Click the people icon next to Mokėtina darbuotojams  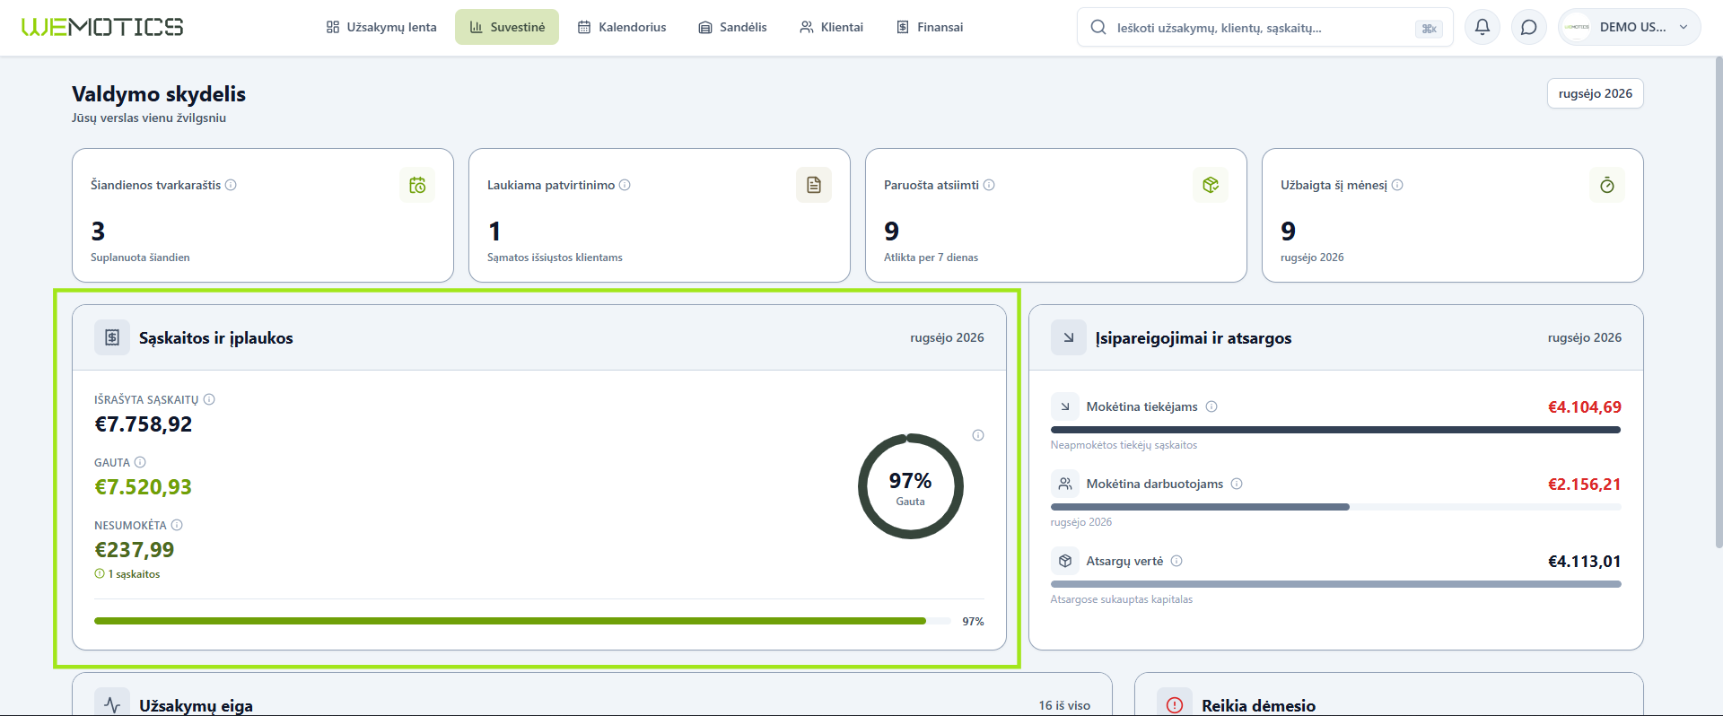point(1065,484)
